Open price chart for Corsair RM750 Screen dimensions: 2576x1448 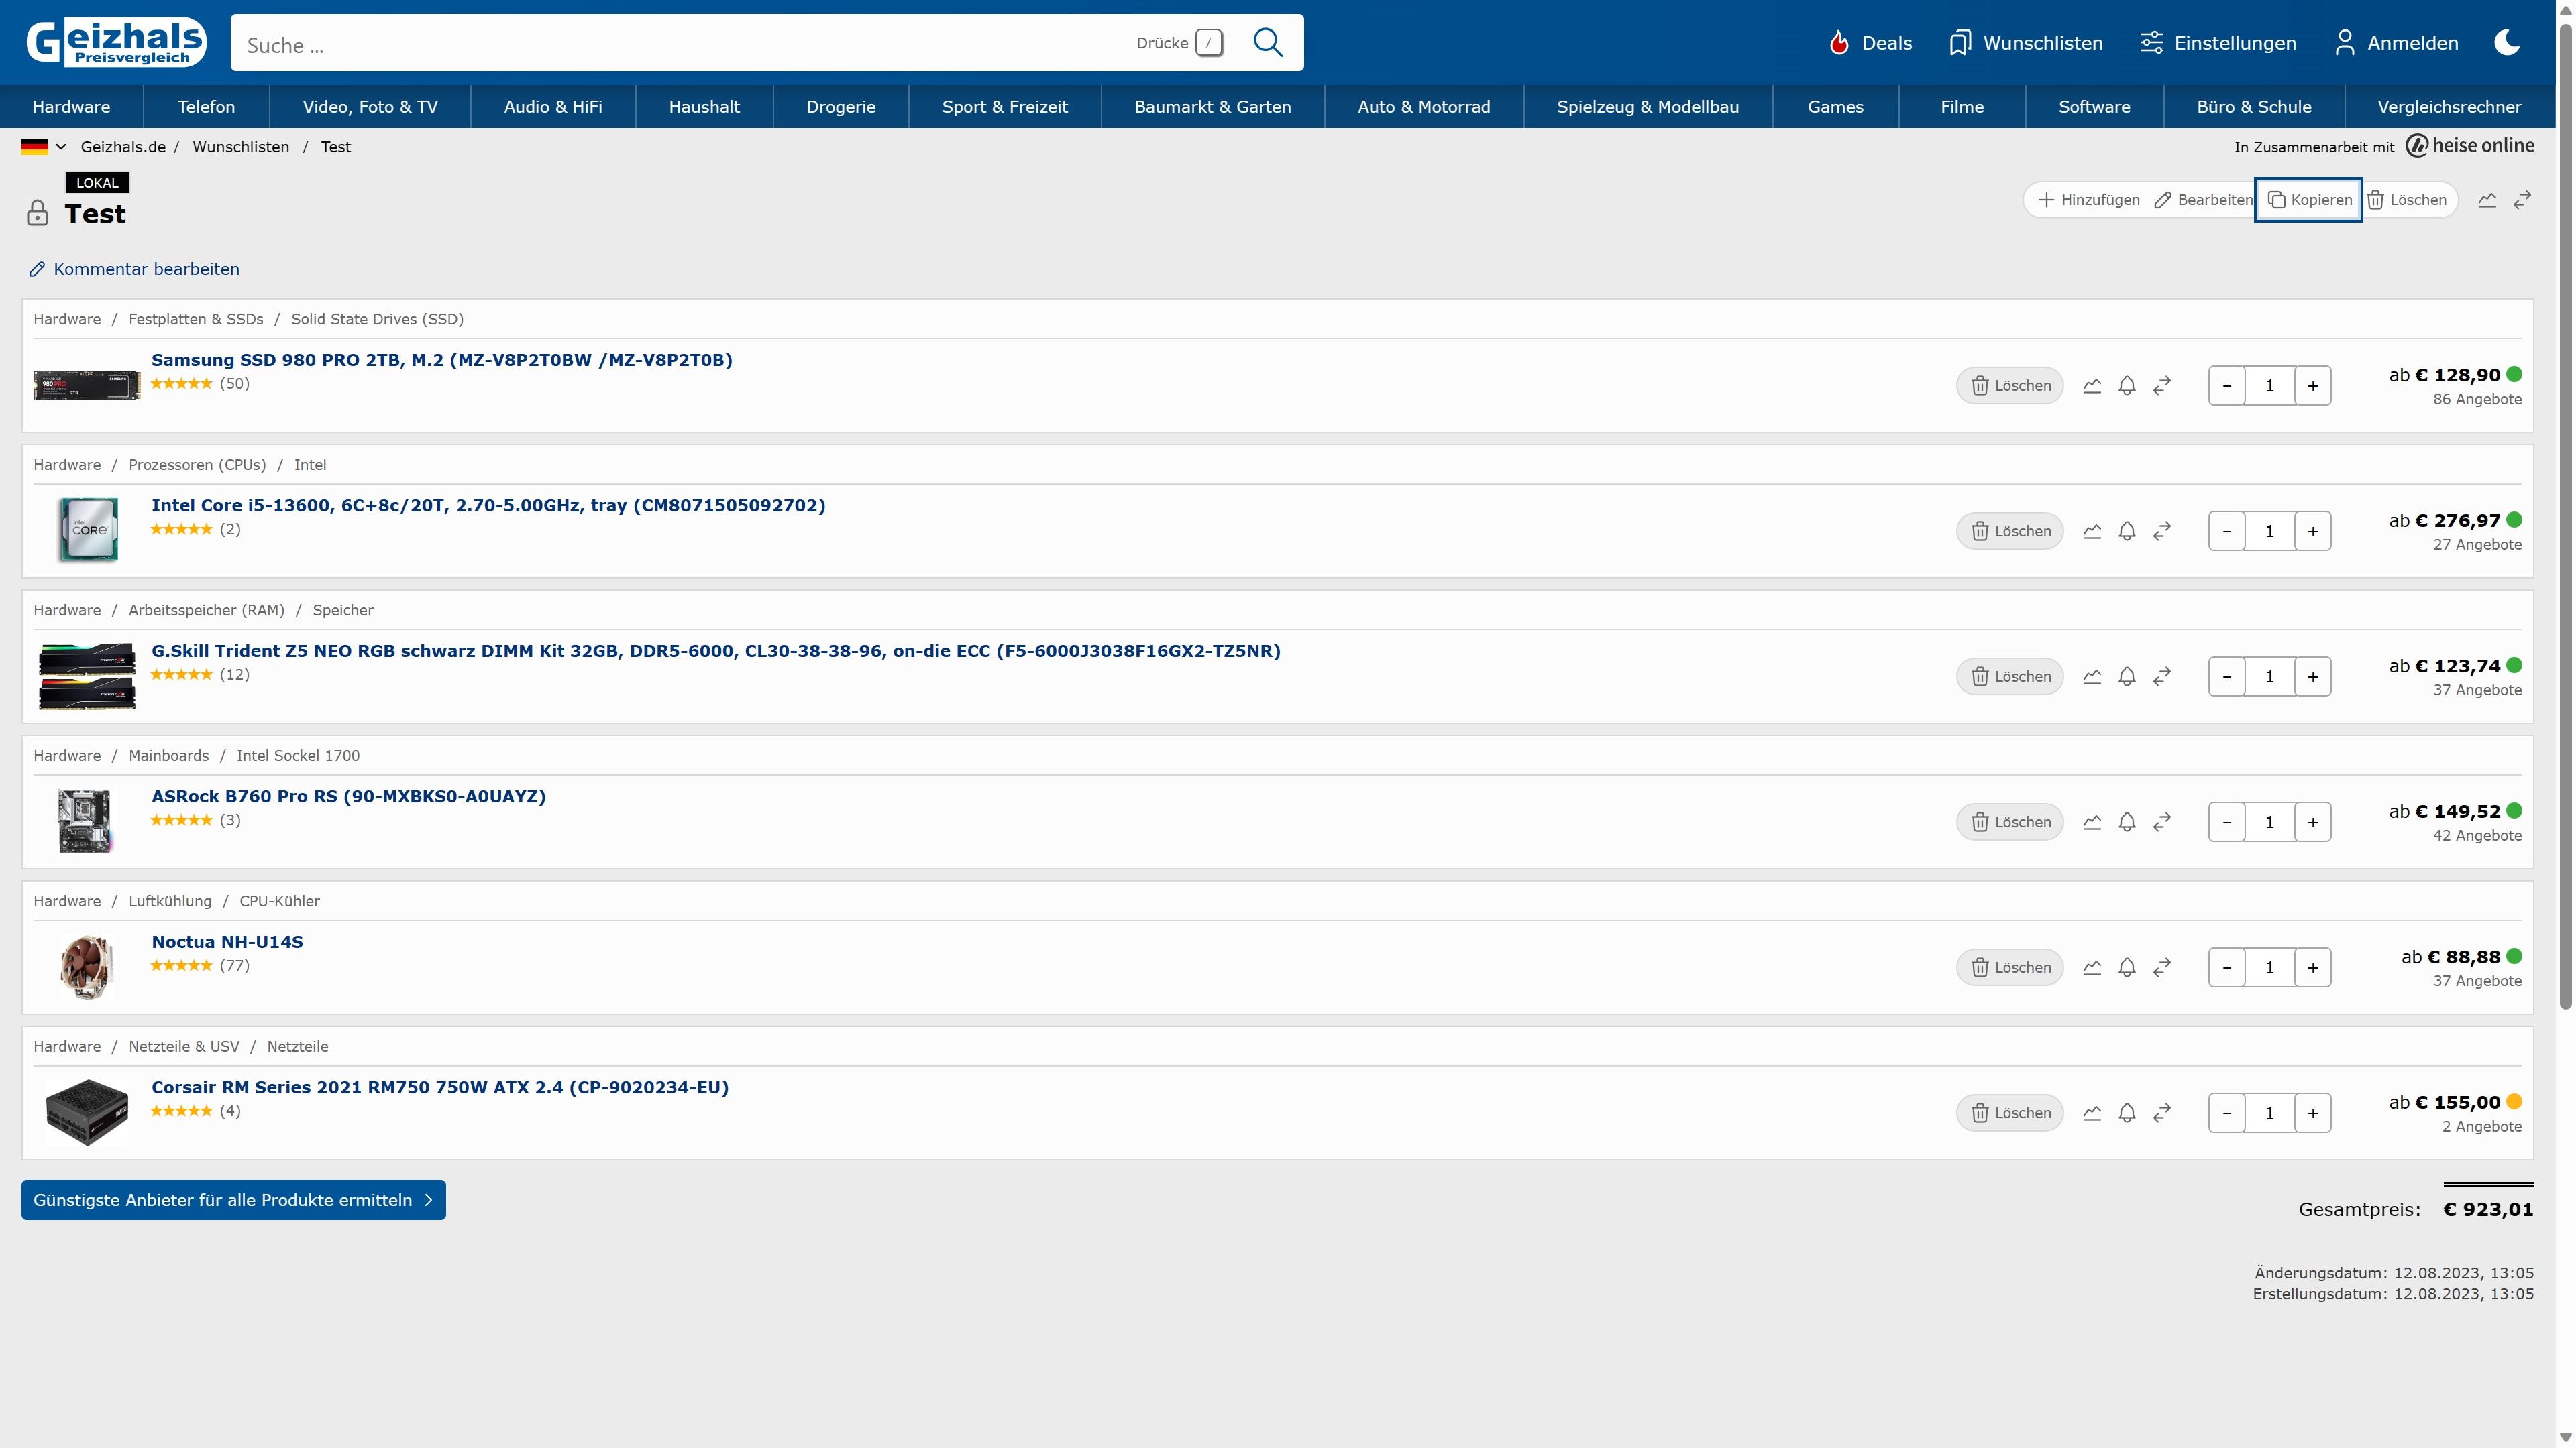point(2092,1113)
